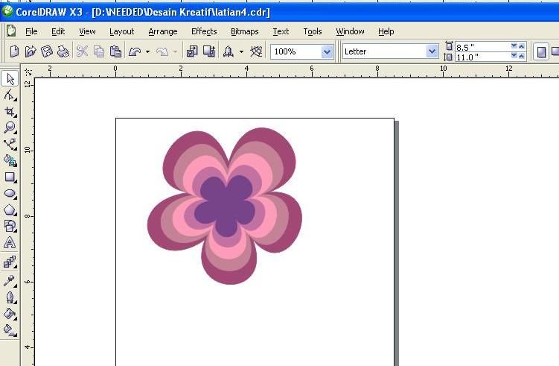
Task: Select the Eyedropper tool
Action: pos(10,281)
